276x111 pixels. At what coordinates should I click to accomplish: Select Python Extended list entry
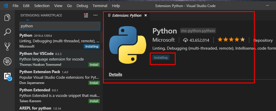tap(59, 95)
